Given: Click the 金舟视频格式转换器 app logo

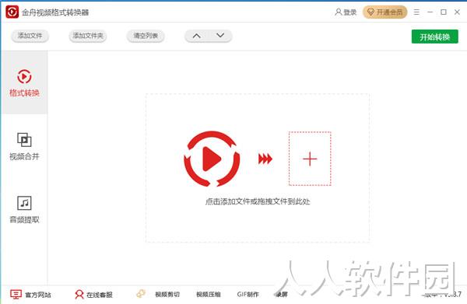Looking at the screenshot, I should pyautogui.click(x=12, y=12).
